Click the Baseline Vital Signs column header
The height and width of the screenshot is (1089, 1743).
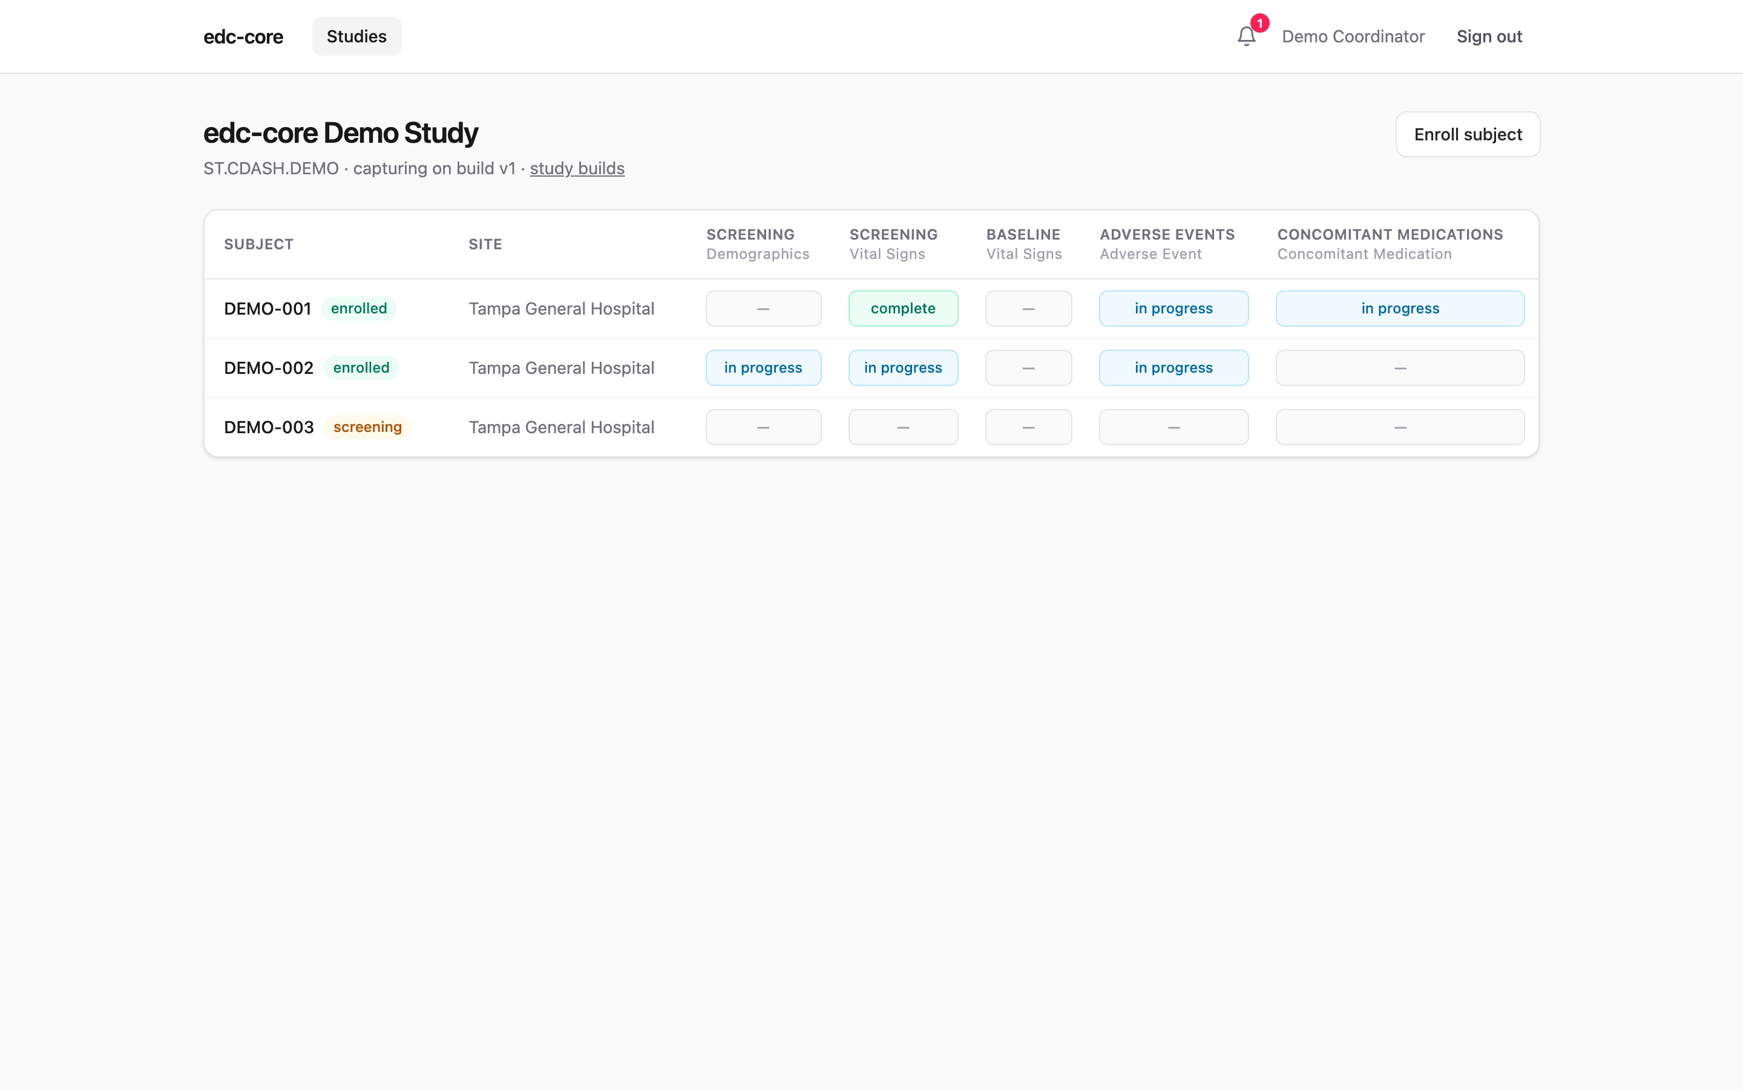coord(1023,244)
